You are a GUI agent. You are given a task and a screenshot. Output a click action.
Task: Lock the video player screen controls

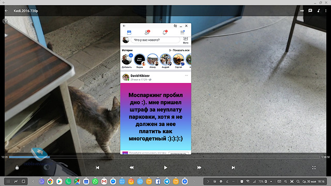coord(17,167)
